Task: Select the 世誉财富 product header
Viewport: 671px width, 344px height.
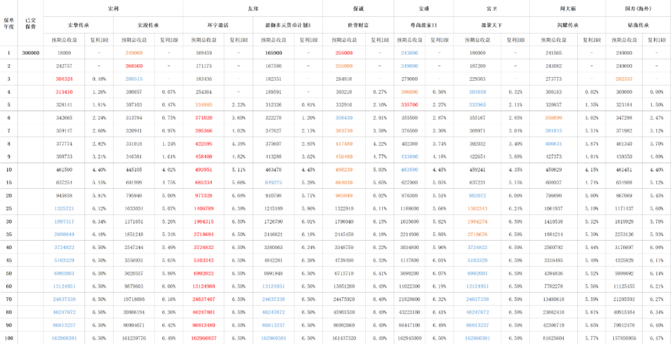Action: pos(358,25)
